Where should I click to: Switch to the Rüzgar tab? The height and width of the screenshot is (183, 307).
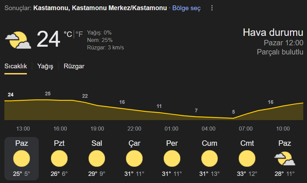74,66
